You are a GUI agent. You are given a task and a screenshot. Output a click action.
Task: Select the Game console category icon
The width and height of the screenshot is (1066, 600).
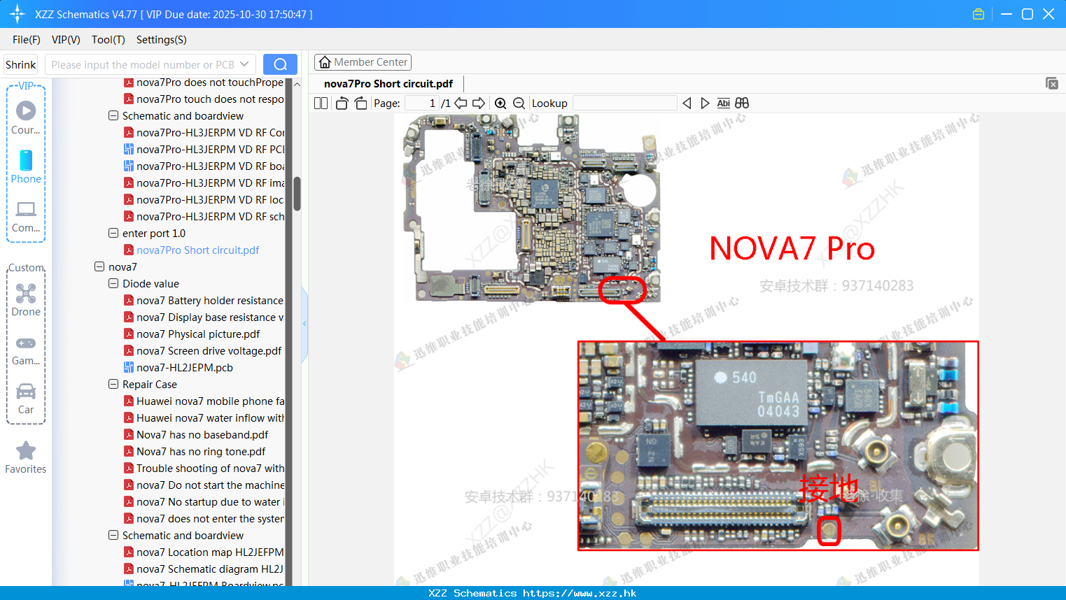(x=26, y=350)
